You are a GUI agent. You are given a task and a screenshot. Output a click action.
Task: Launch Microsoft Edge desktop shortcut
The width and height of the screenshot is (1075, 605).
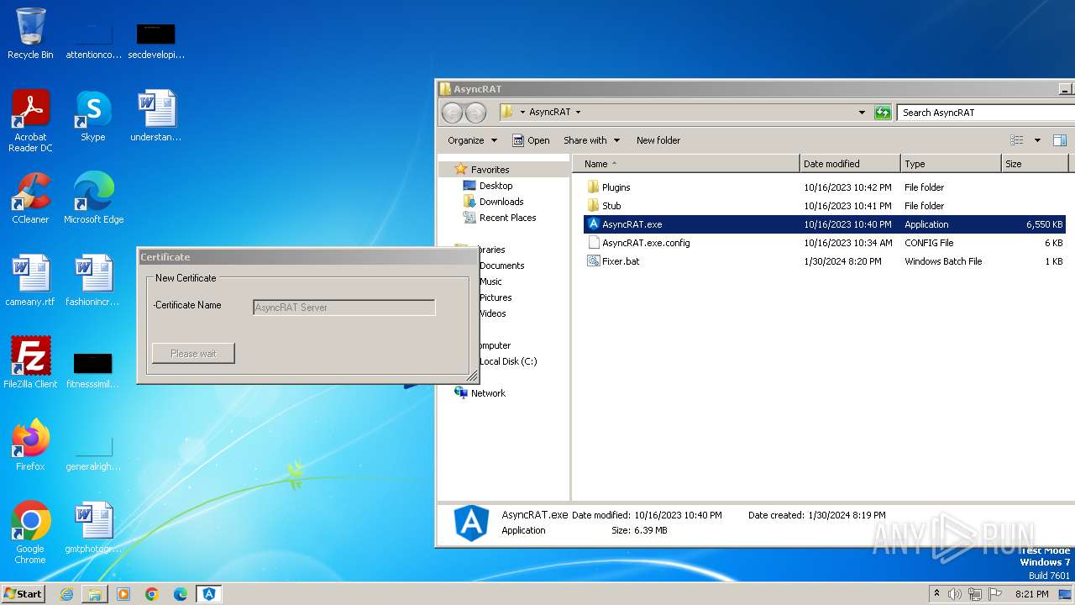[93, 198]
